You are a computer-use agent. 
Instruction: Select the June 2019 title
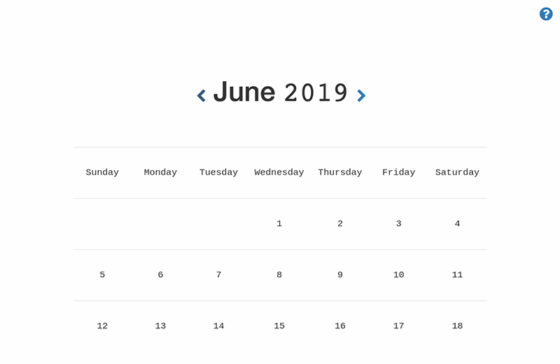coord(281,92)
